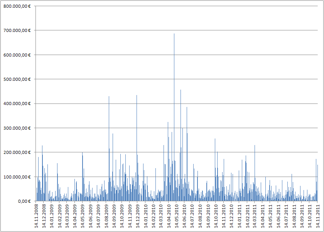
Task: Click the 14.11.2010 date label
Action: tap(224, 216)
